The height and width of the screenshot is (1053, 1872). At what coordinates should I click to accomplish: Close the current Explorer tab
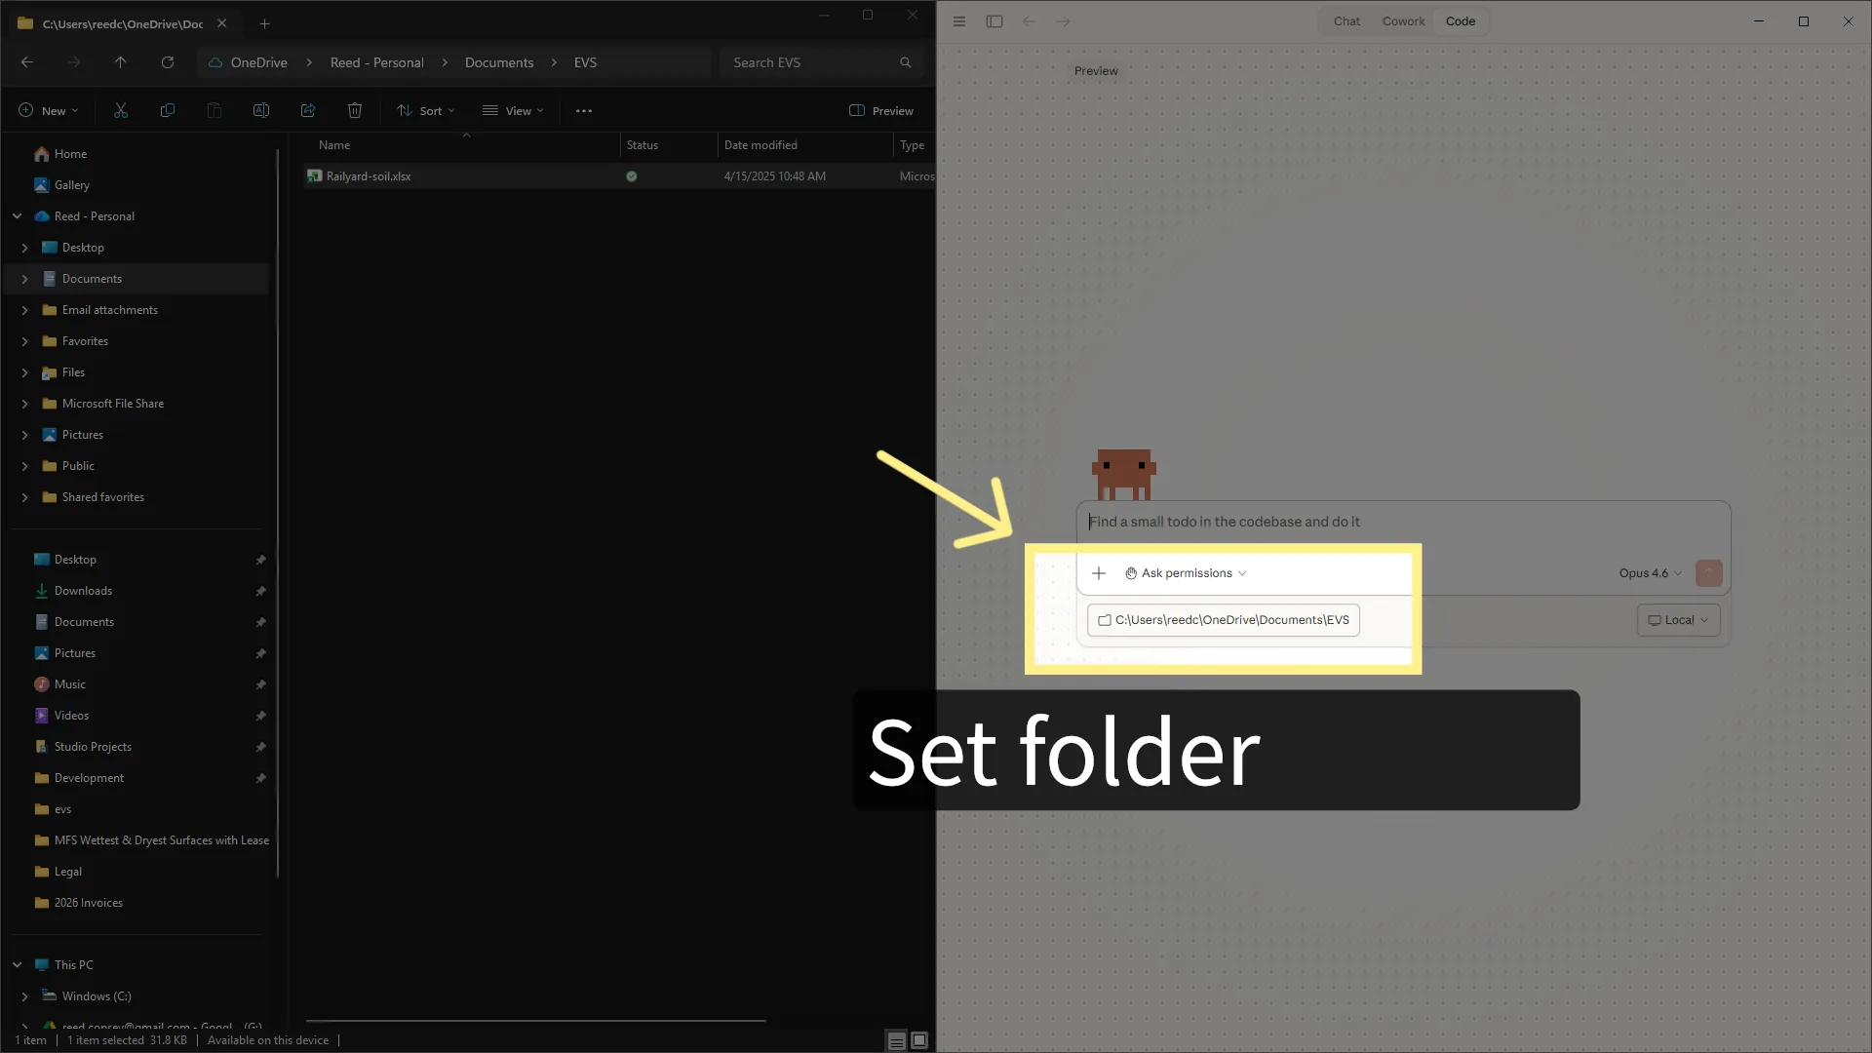pos(222,23)
